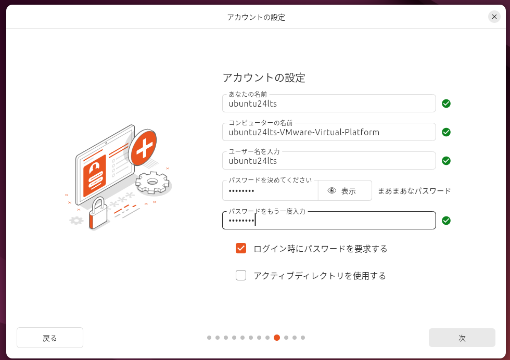Click green checkmark beside あなたの名前 field
Image resolution: width=510 pixels, height=360 pixels.
click(446, 104)
